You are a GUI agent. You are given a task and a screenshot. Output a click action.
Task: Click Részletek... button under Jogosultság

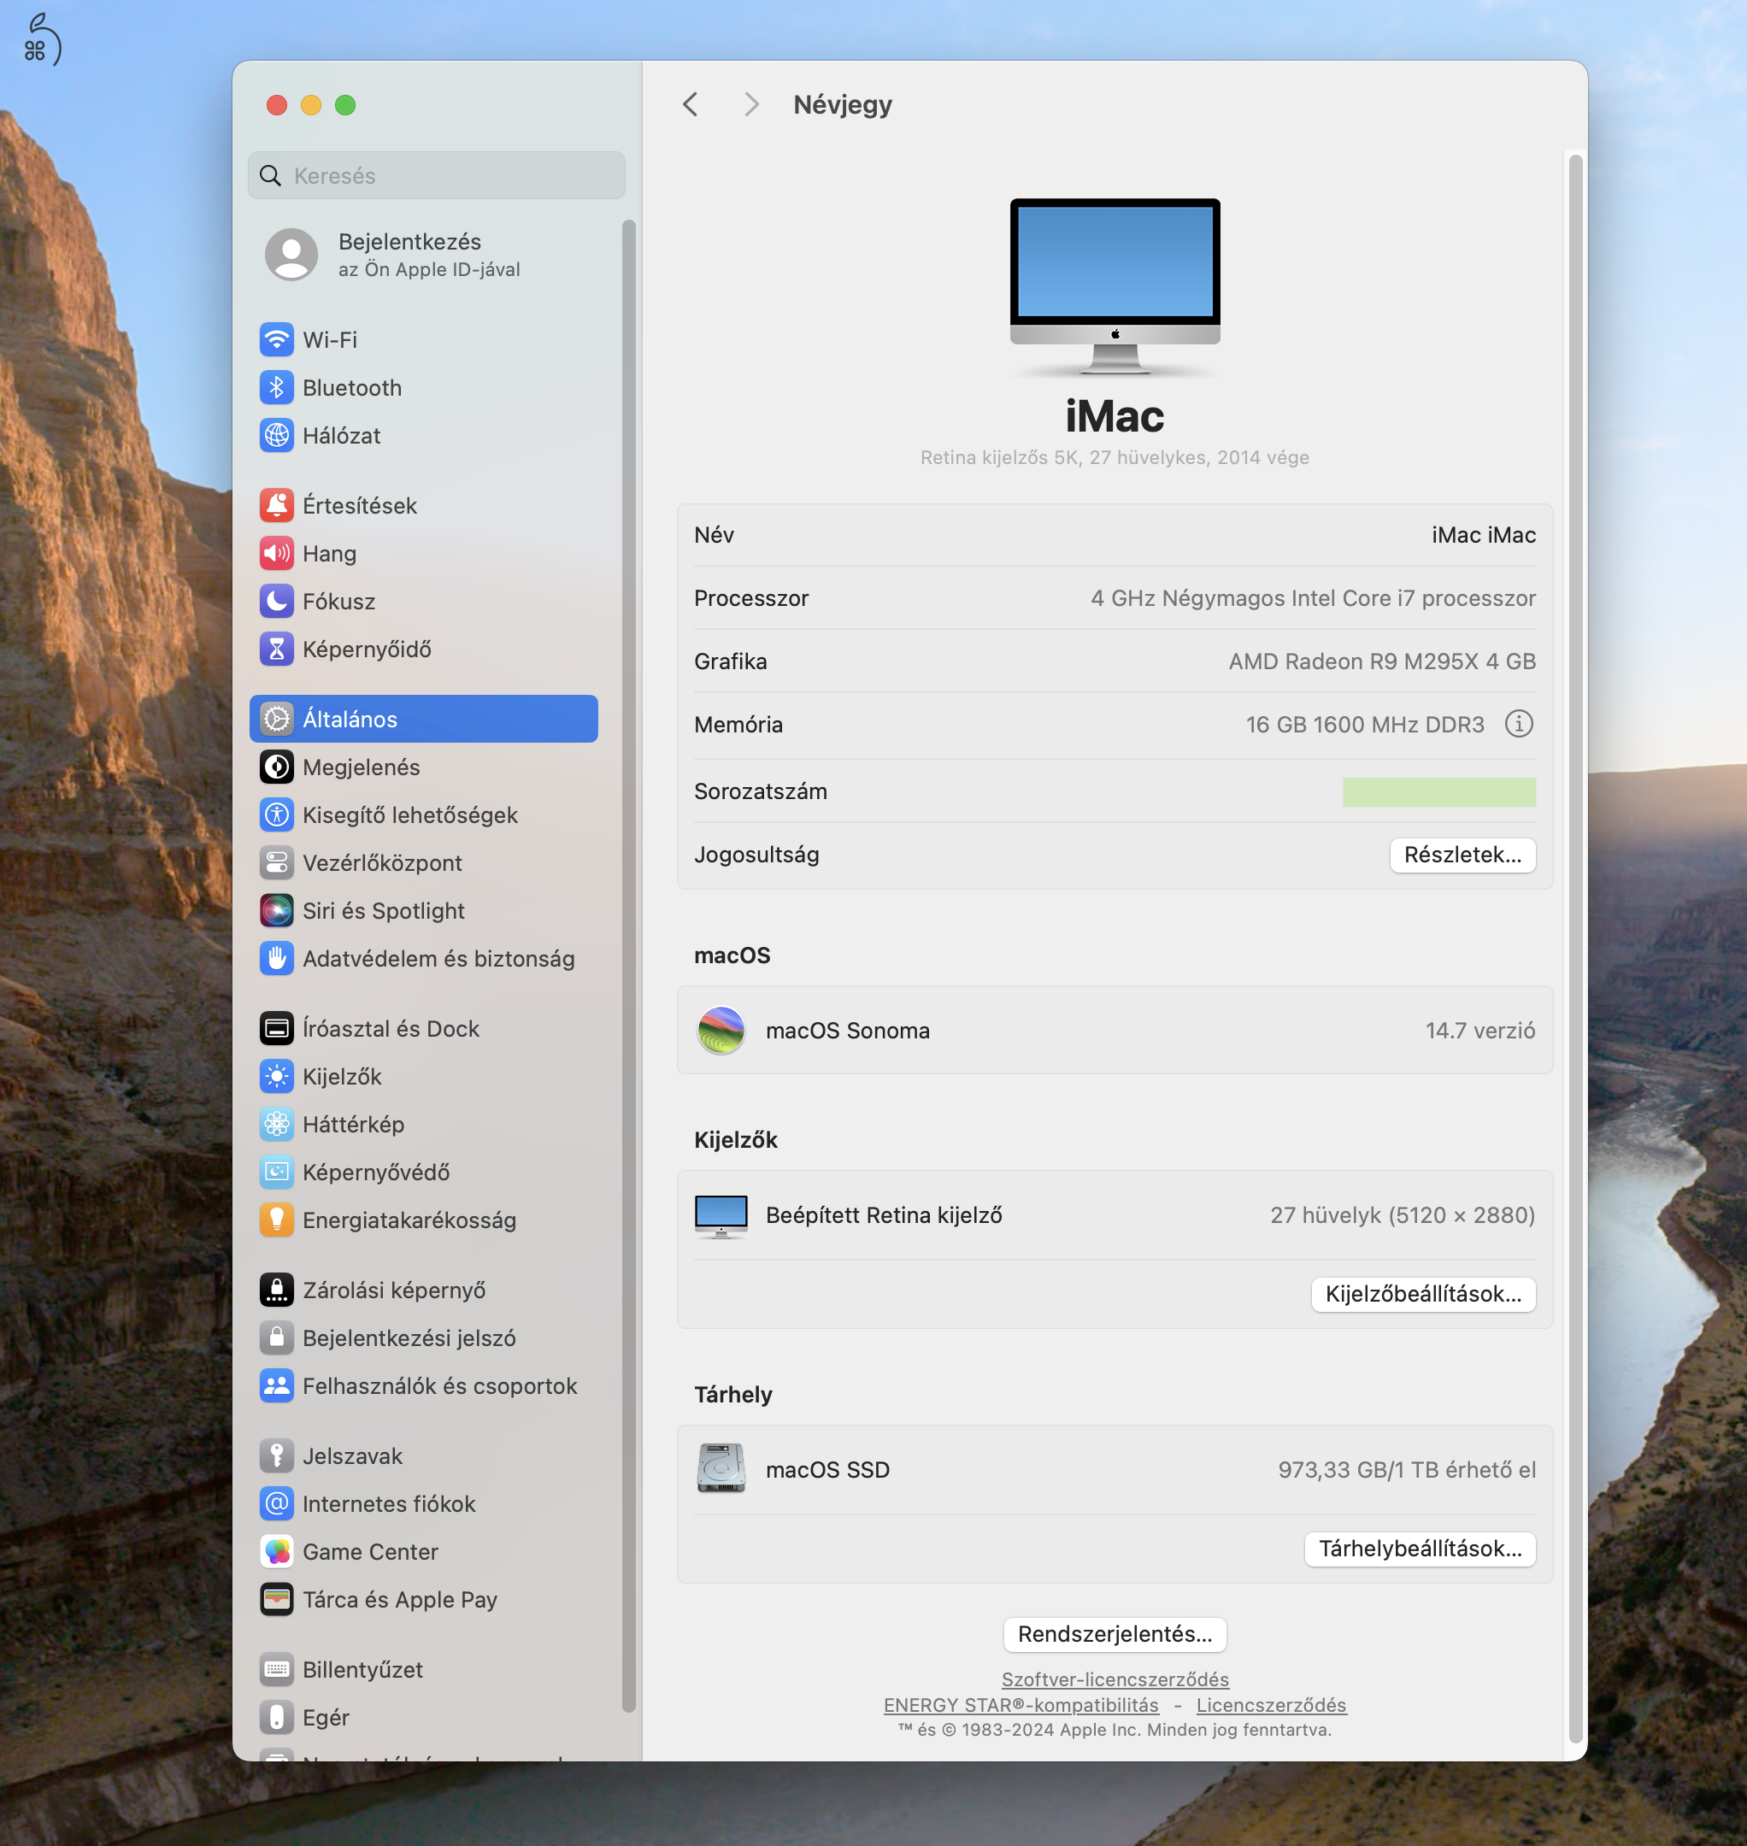(x=1462, y=854)
